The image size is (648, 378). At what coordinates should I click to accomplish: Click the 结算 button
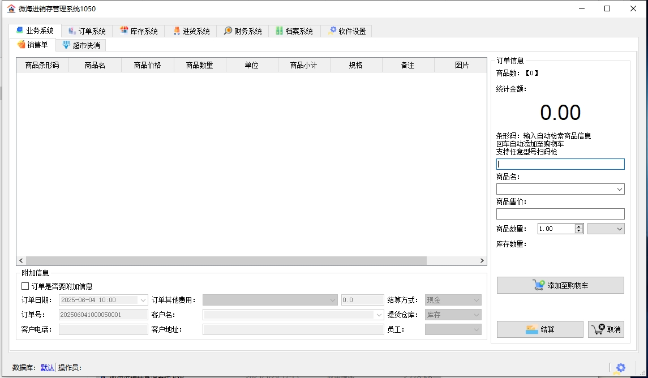coord(540,329)
